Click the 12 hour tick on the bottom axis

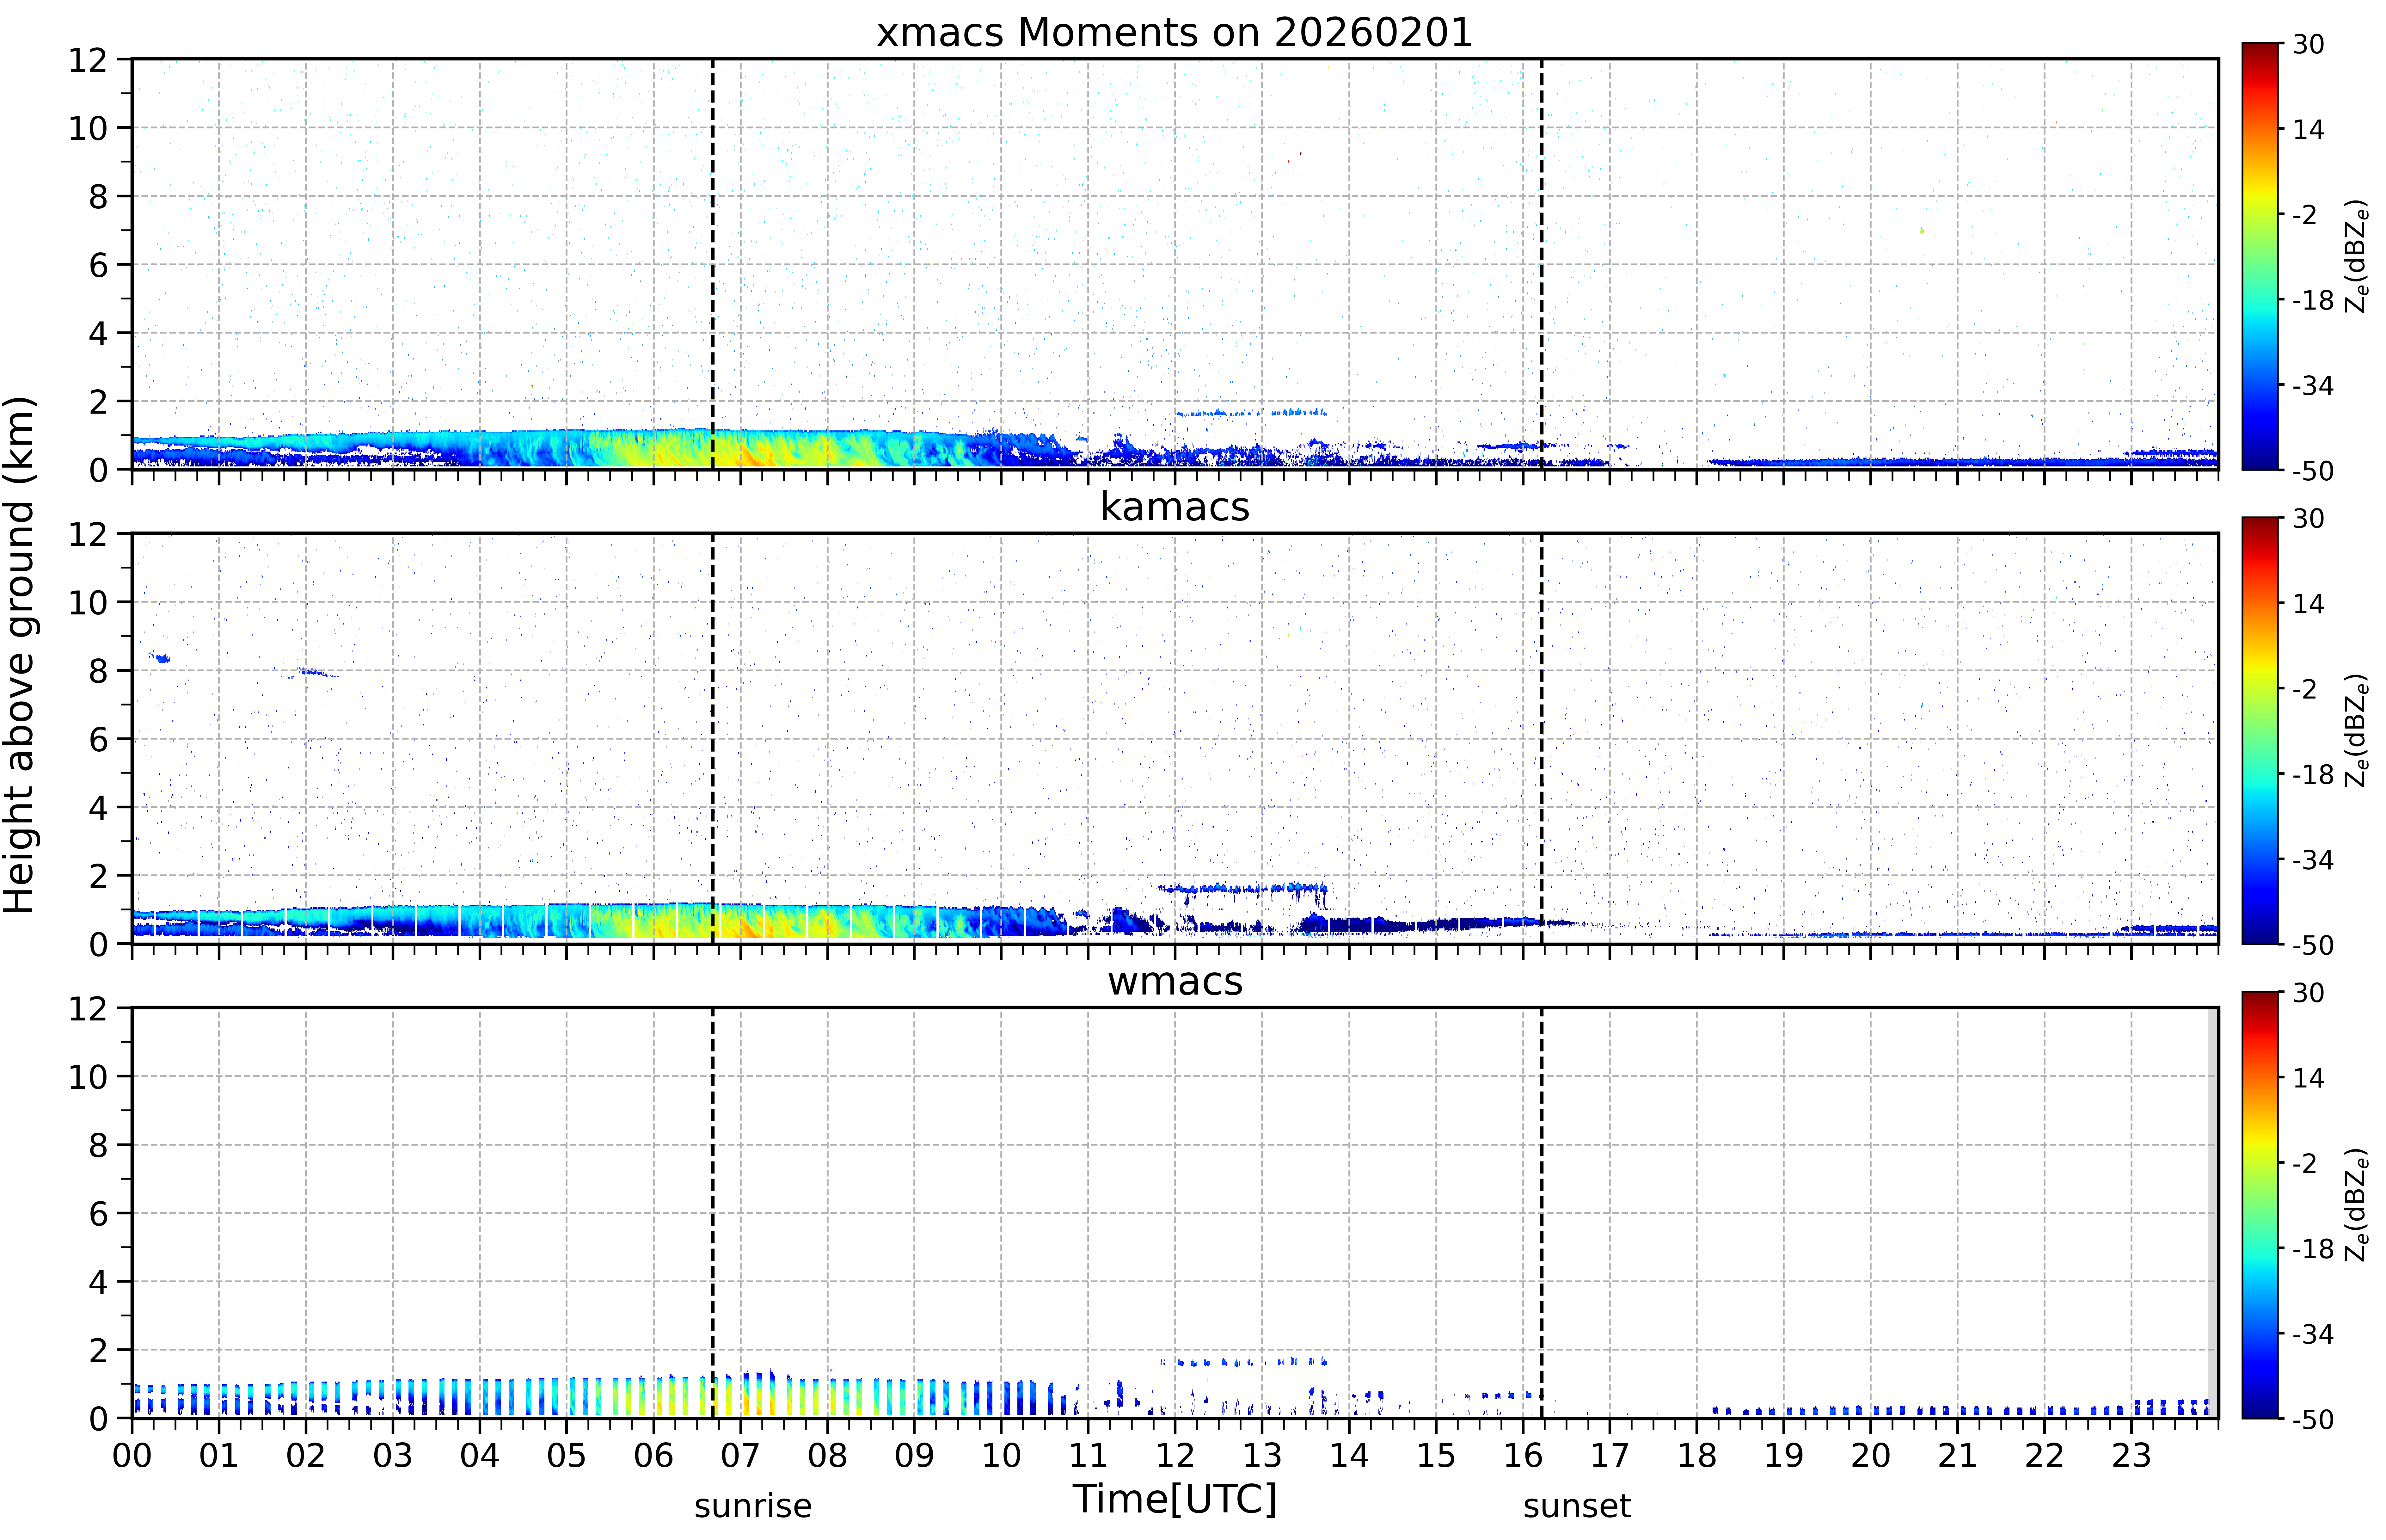[1175, 1455]
